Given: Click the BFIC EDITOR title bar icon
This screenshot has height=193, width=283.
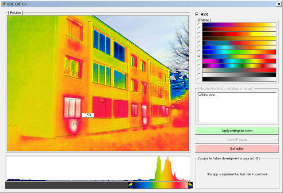Looking at the screenshot, I should (4, 4).
